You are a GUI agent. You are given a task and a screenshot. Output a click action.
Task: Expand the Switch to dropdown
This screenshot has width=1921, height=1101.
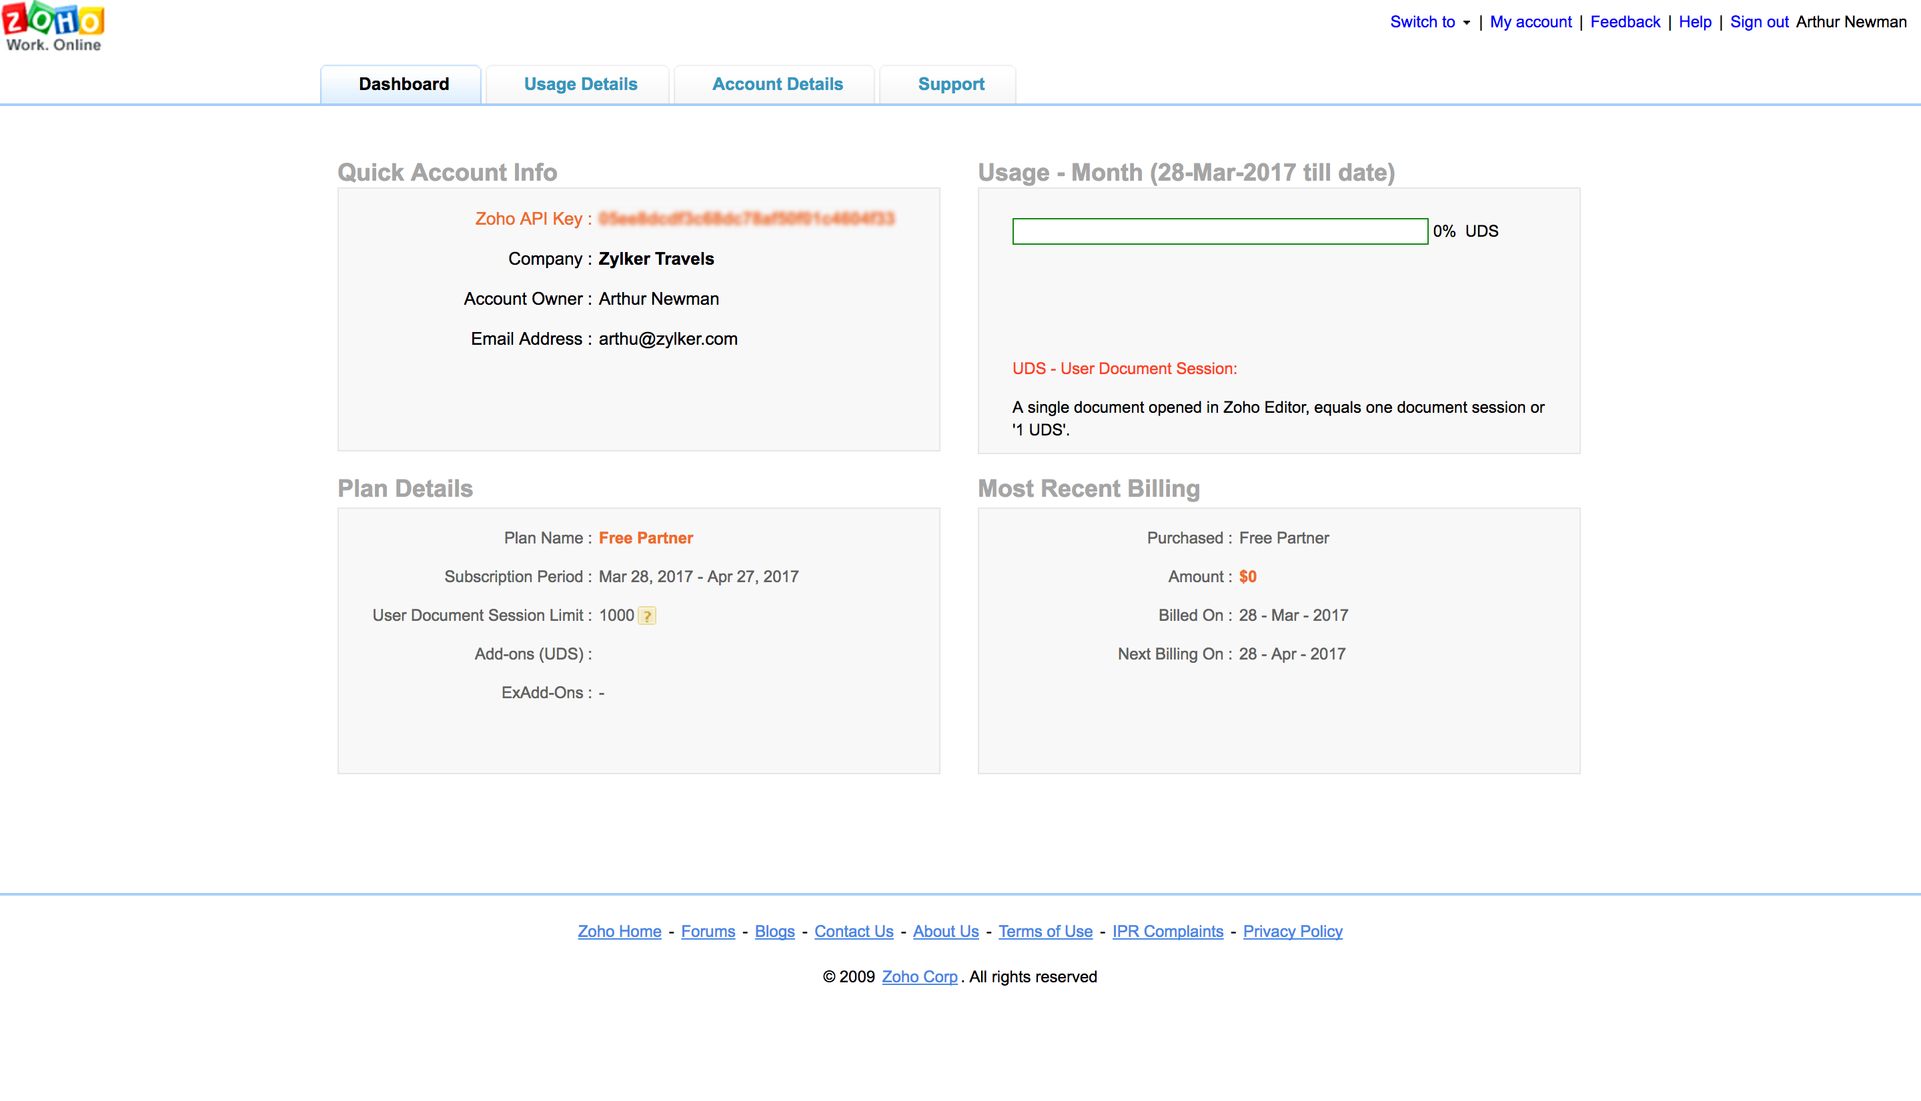[x=1429, y=22]
